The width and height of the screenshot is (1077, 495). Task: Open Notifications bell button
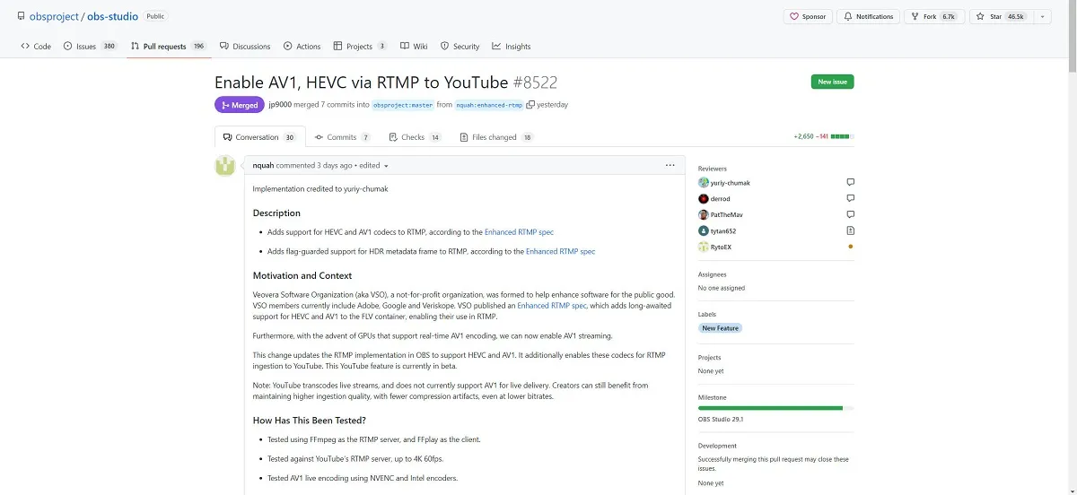[868, 16]
